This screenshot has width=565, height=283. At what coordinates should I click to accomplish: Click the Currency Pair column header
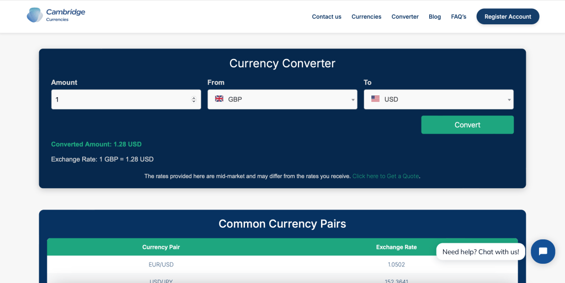tap(161, 247)
